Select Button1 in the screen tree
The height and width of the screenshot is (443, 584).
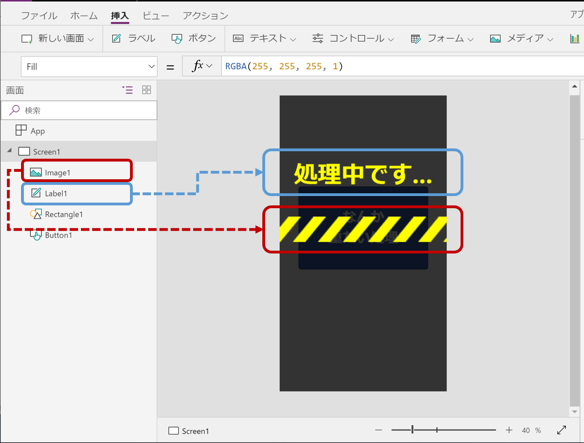point(58,235)
